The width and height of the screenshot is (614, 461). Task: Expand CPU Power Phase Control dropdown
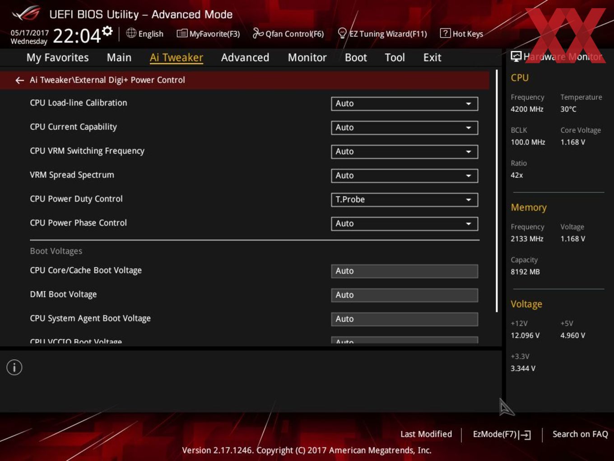pyautogui.click(x=405, y=223)
